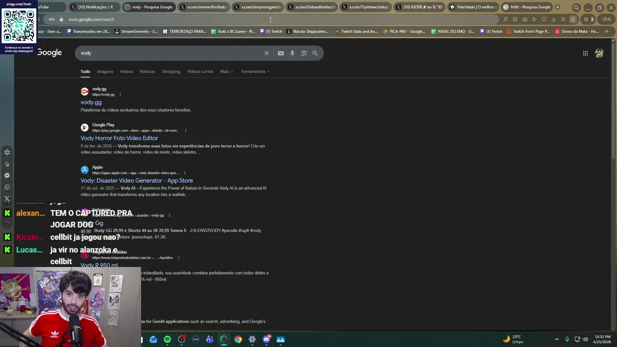Open Spotify from the taskbar

(x=167, y=339)
